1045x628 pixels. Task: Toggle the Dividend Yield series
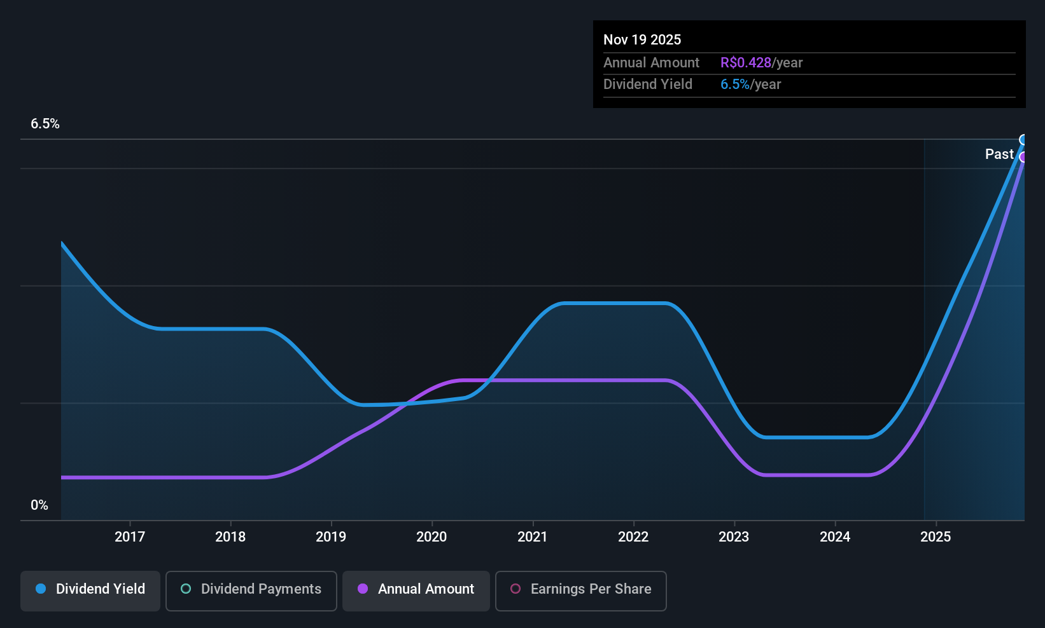point(90,590)
